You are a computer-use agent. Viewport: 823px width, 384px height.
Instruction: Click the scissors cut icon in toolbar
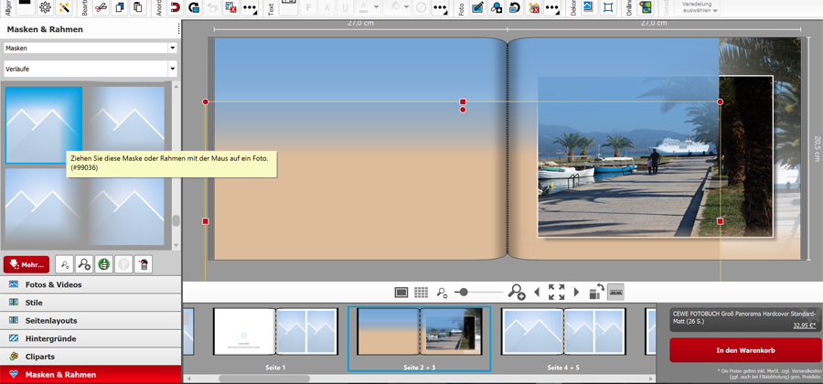click(x=101, y=8)
